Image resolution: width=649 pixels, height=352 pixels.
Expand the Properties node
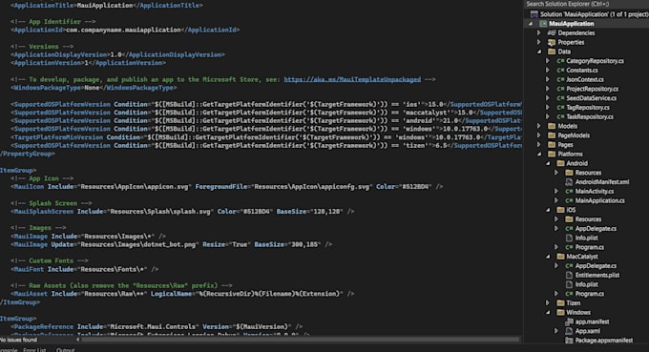click(539, 42)
